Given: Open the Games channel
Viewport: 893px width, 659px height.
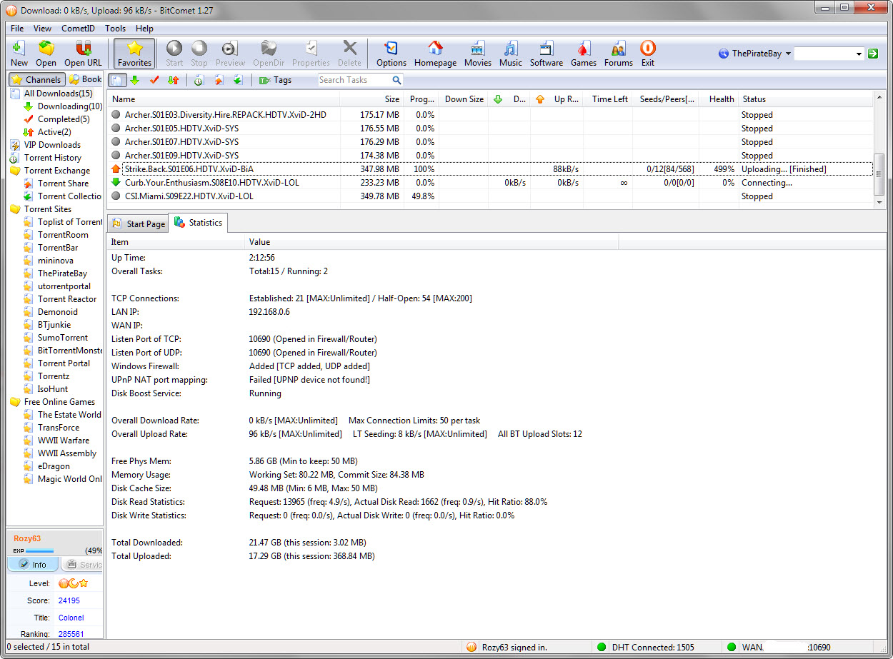Looking at the screenshot, I should click(x=584, y=54).
